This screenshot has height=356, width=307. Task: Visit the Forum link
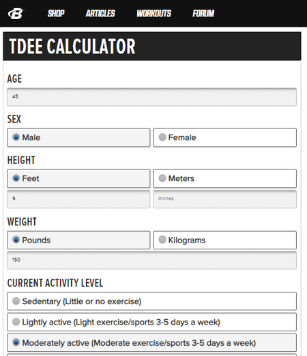click(x=203, y=14)
